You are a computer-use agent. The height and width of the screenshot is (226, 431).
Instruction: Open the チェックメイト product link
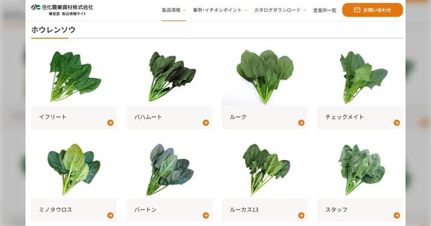click(x=360, y=117)
